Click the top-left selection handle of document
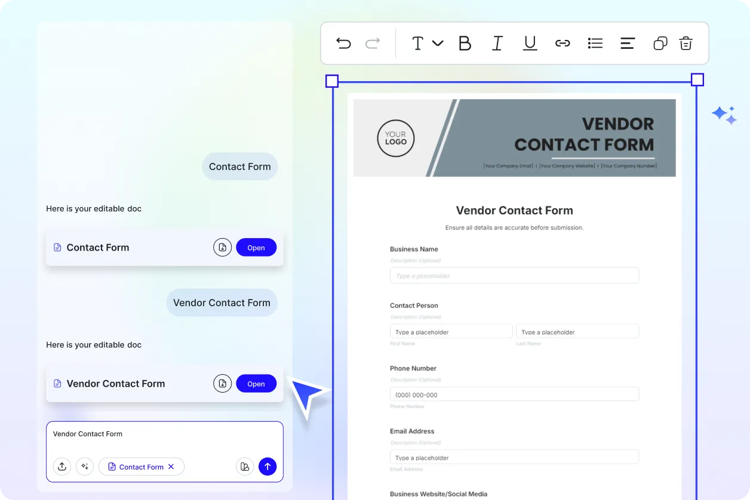Screen dimensions: 750x500 click(x=332, y=81)
